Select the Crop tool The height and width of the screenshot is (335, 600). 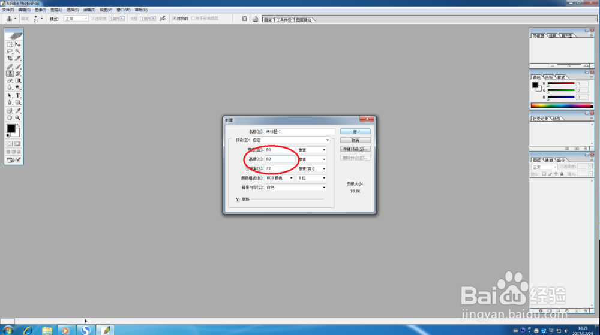pyautogui.click(x=10, y=58)
